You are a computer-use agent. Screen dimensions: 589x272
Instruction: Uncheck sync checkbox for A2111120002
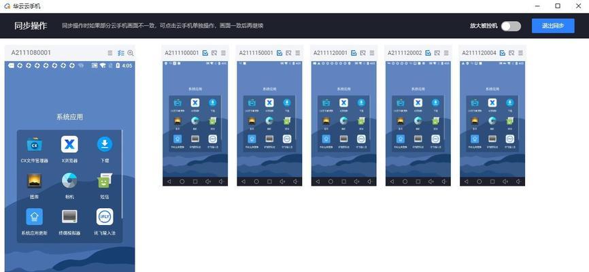pyautogui.click(x=428, y=53)
